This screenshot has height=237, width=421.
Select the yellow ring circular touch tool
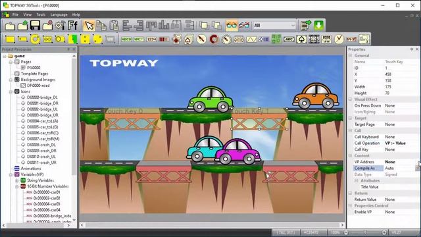point(35,39)
